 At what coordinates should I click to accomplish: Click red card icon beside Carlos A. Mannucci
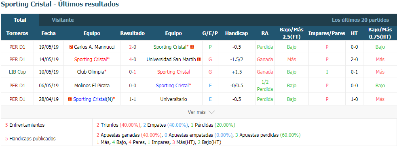(71, 47)
